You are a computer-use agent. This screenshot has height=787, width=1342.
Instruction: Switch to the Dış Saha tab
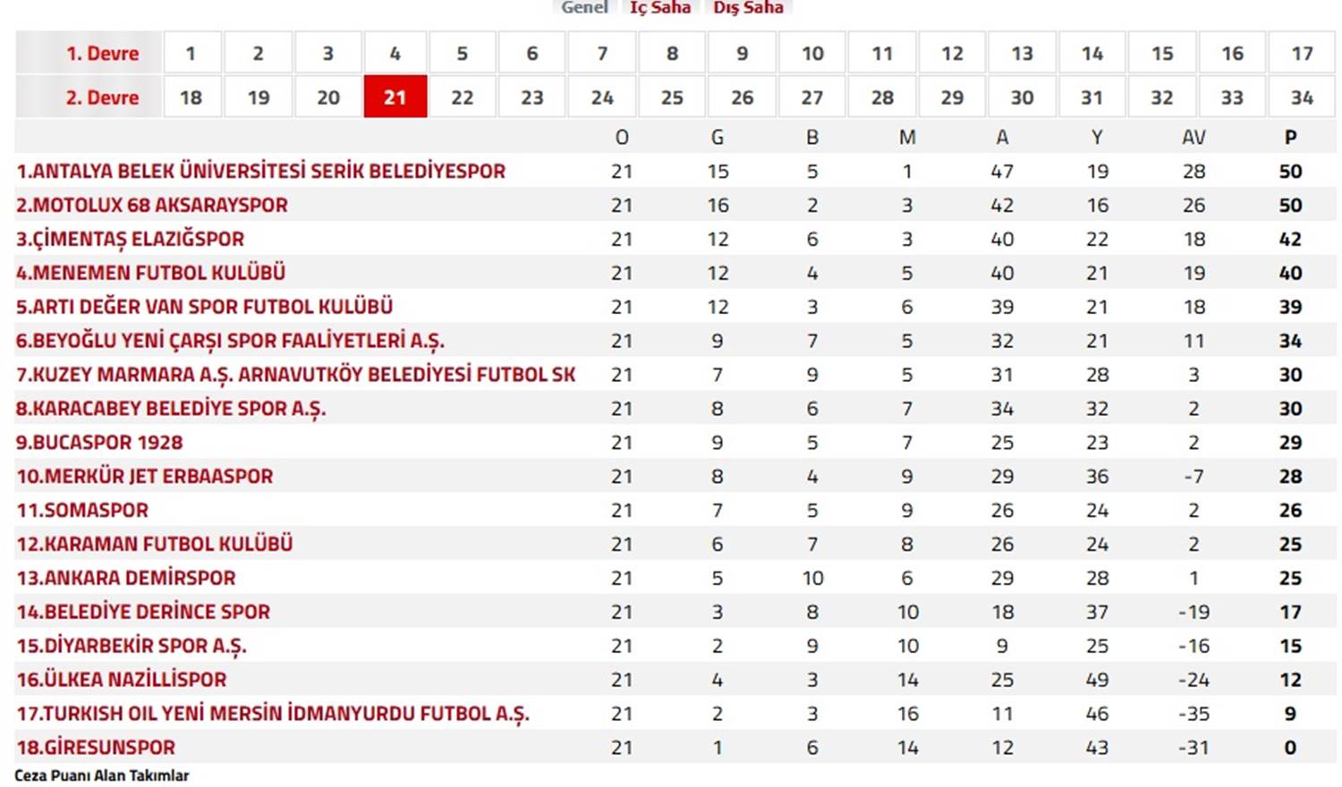click(x=748, y=7)
